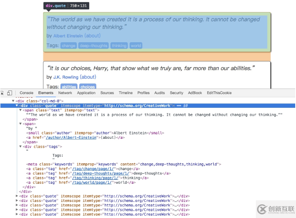Switch to the Sources tab

tap(107, 93)
